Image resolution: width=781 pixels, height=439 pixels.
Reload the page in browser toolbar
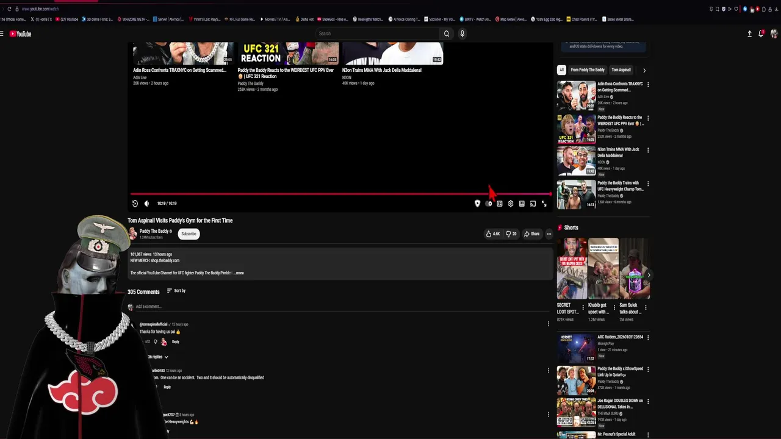(x=9, y=9)
